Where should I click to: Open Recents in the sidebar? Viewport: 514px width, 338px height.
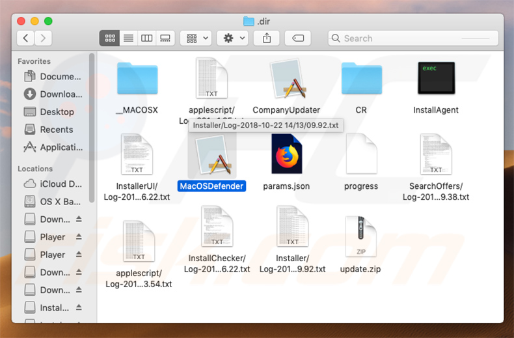[x=57, y=130]
